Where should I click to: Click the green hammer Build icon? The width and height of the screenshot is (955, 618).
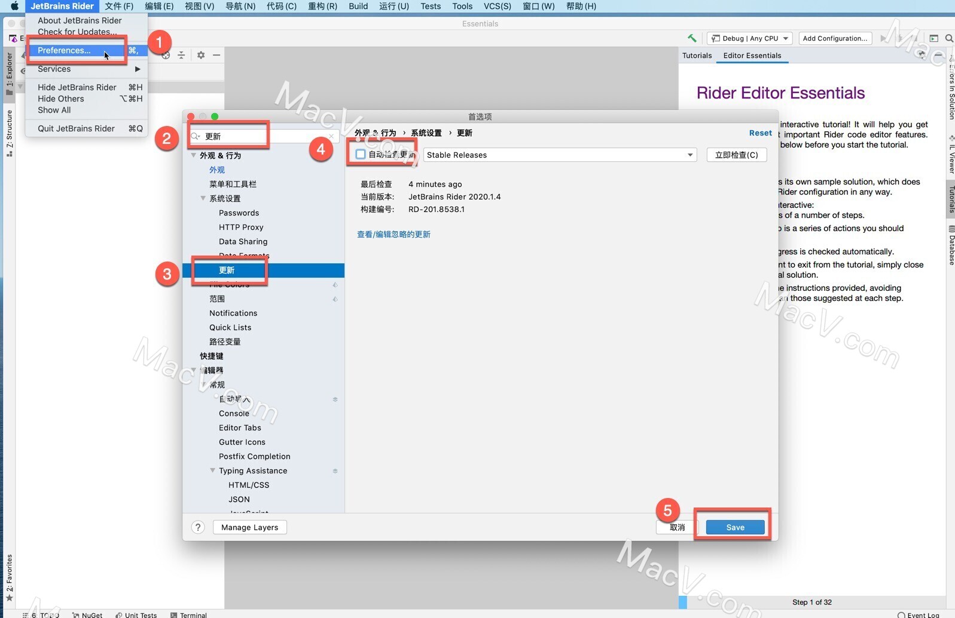coord(692,38)
